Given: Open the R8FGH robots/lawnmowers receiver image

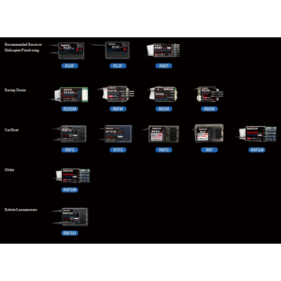Looking at the screenshot, I should pos(73,217).
